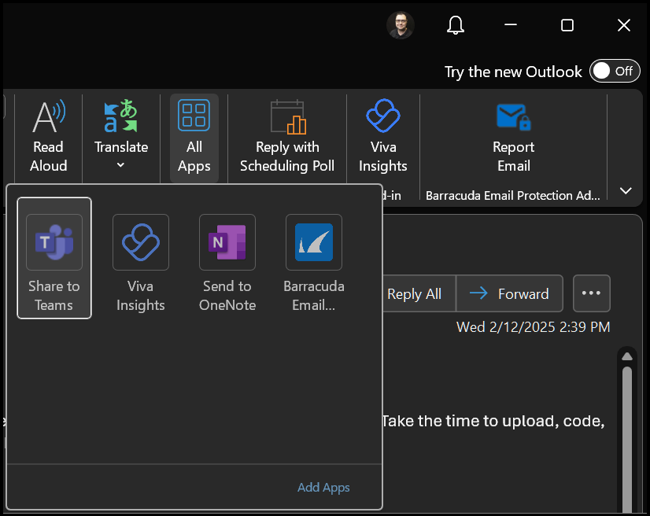Expand the Translate dropdown chevron
The width and height of the screenshot is (650, 516).
click(x=120, y=165)
